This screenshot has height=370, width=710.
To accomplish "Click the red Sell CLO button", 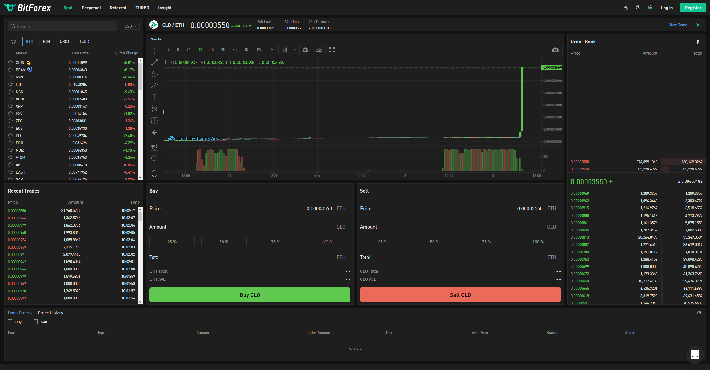I will pyautogui.click(x=460, y=295).
